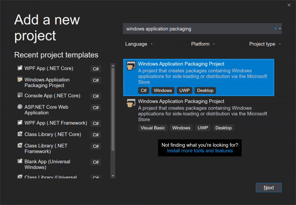Click the Blank App (Universal Windows) icon
The width and height of the screenshot is (296, 205).
click(20, 161)
